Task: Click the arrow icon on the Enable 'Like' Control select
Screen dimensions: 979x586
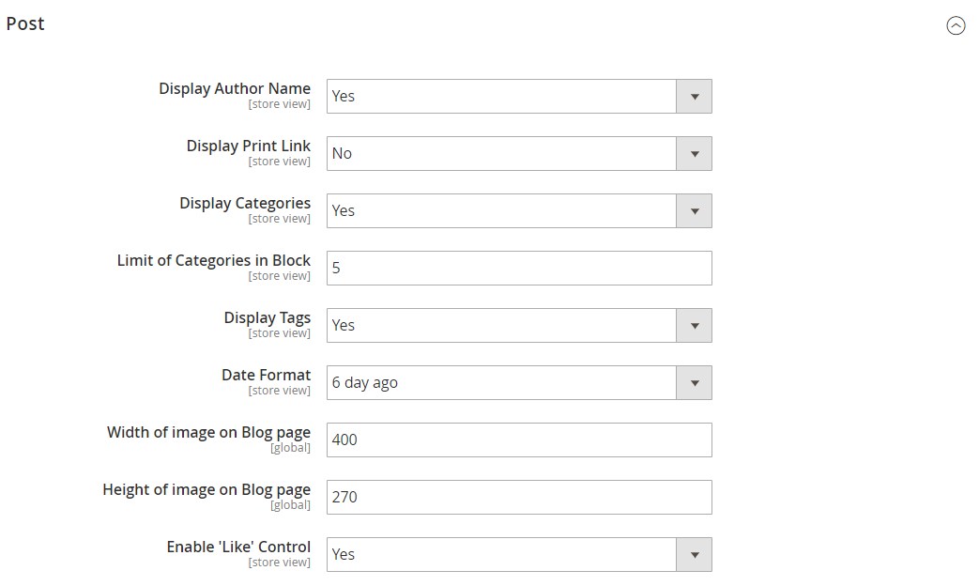Action: [695, 555]
